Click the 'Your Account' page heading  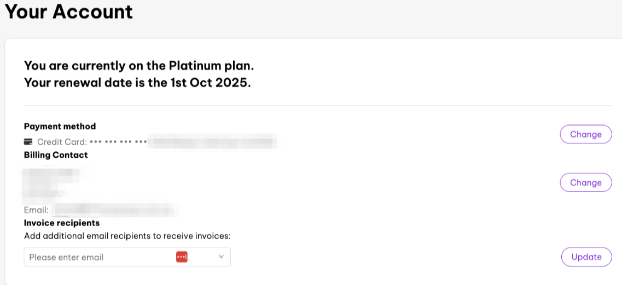[x=69, y=11]
